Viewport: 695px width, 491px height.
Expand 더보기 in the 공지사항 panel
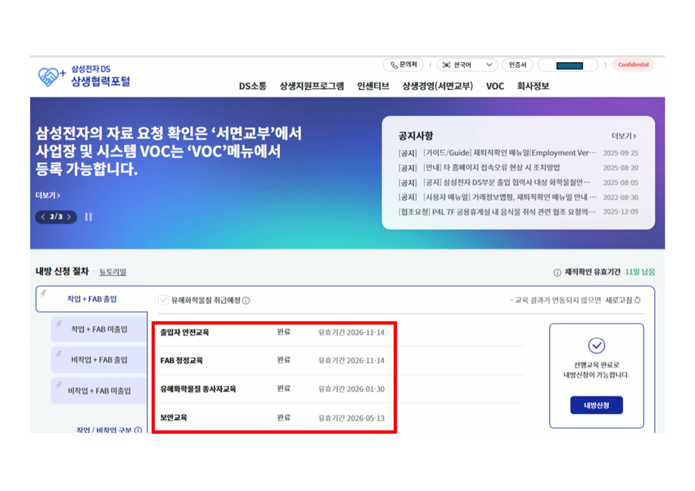point(623,136)
